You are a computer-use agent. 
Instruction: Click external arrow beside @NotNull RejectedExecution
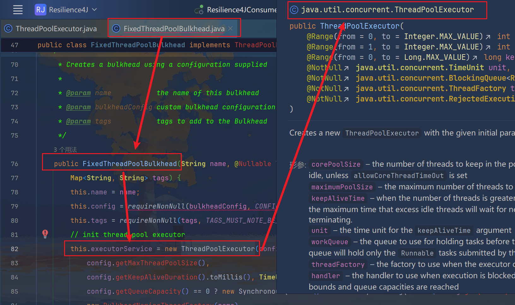(x=346, y=99)
